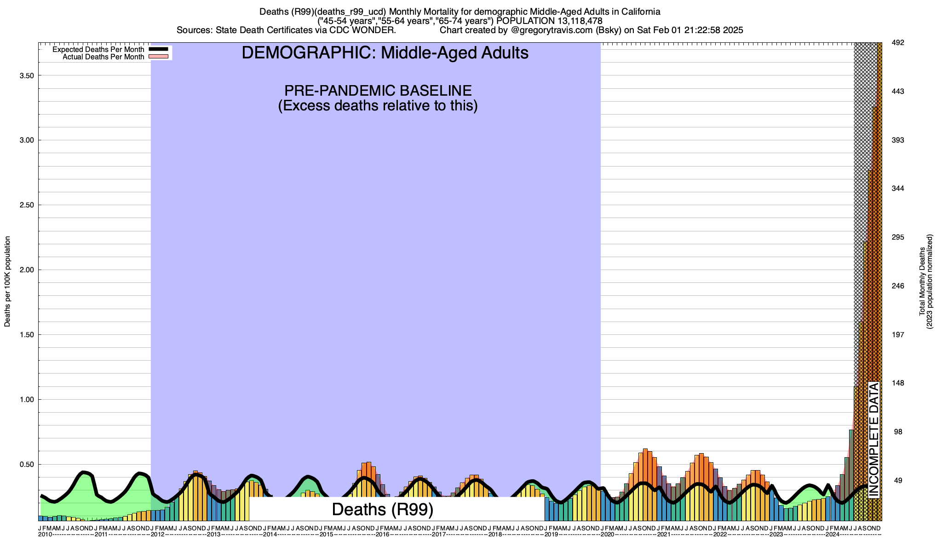The width and height of the screenshot is (942, 552).
Task: Click the 492 value on right axis
Action: [x=898, y=43]
